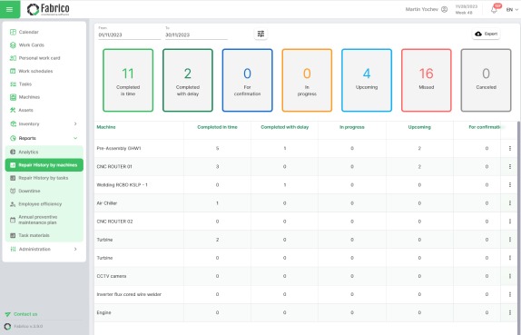The width and height of the screenshot is (521, 335).
Task: Open row menu for Welding ROBO KSLP - 1
Action: click(510, 185)
